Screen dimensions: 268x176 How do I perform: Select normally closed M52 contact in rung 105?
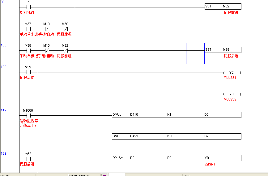65,50
